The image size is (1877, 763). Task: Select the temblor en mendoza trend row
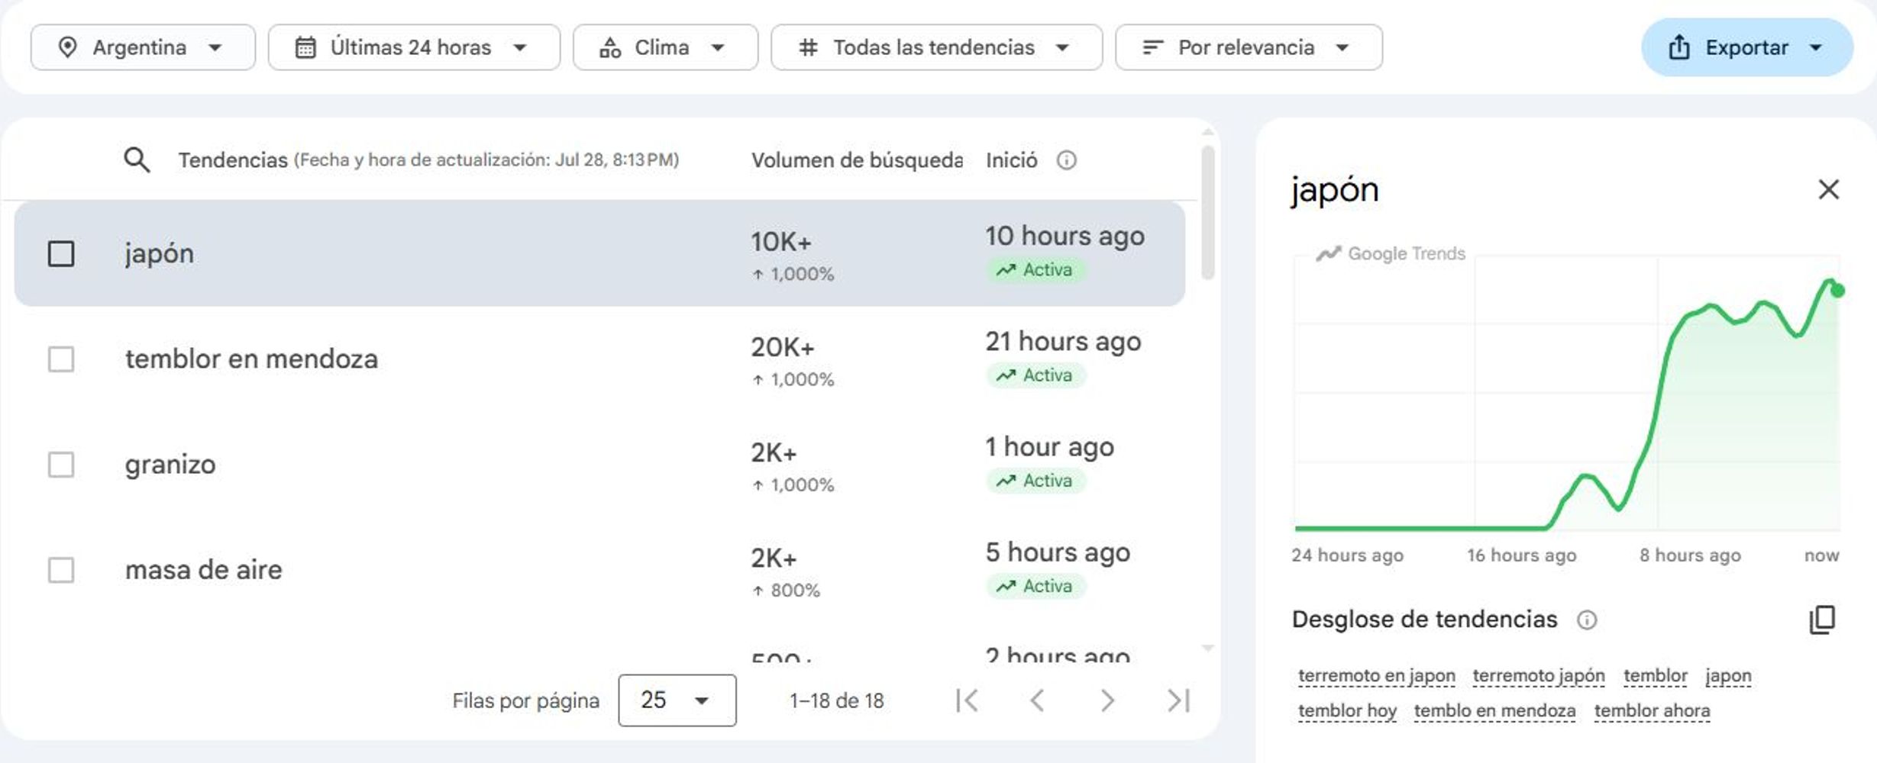click(x=599, y=359)
